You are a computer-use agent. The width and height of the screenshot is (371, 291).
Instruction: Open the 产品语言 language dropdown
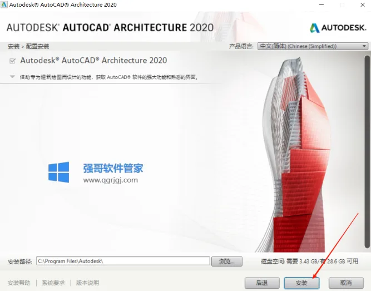tap(313, 46)
